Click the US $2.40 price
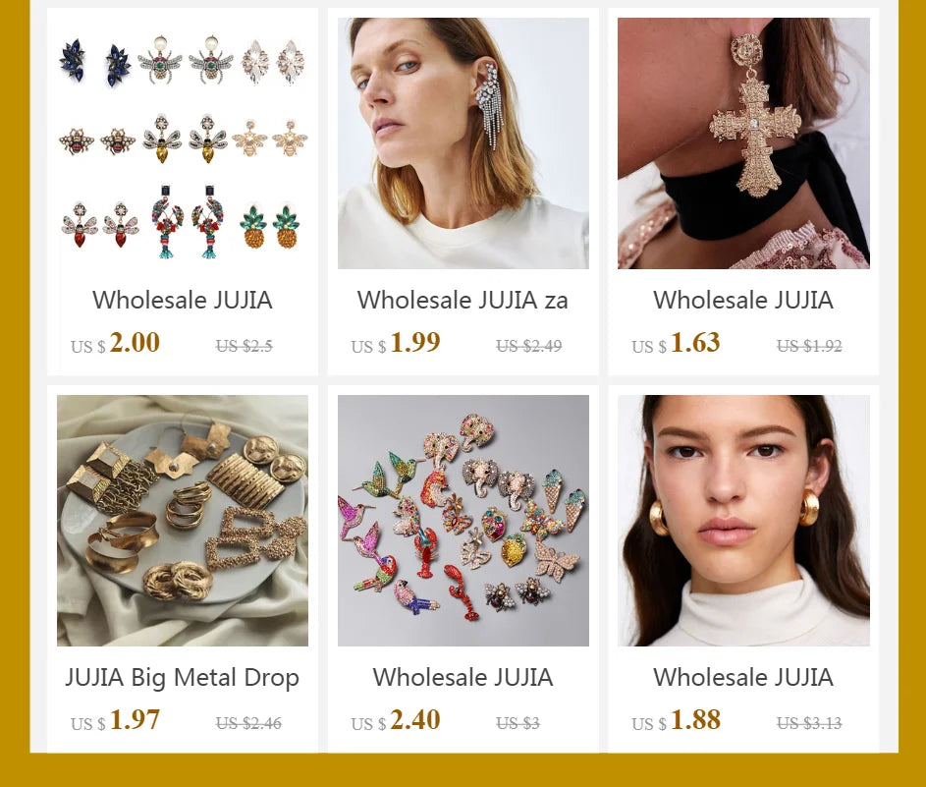 click(396, 721)
